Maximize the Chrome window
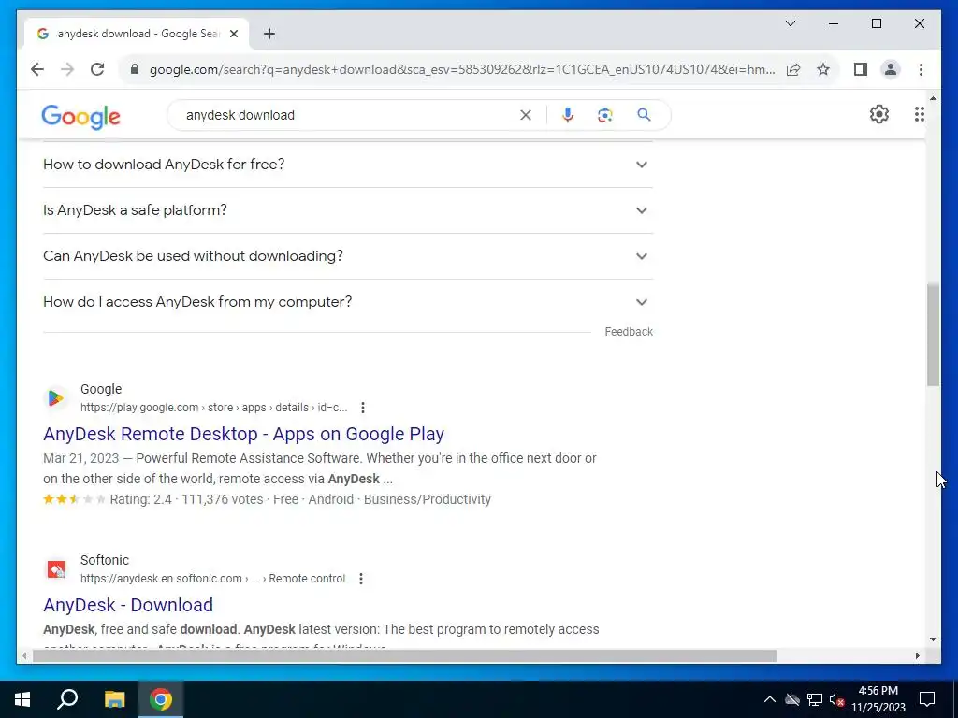This screenshot has width=958, height=718. click(x=876, y=23)
